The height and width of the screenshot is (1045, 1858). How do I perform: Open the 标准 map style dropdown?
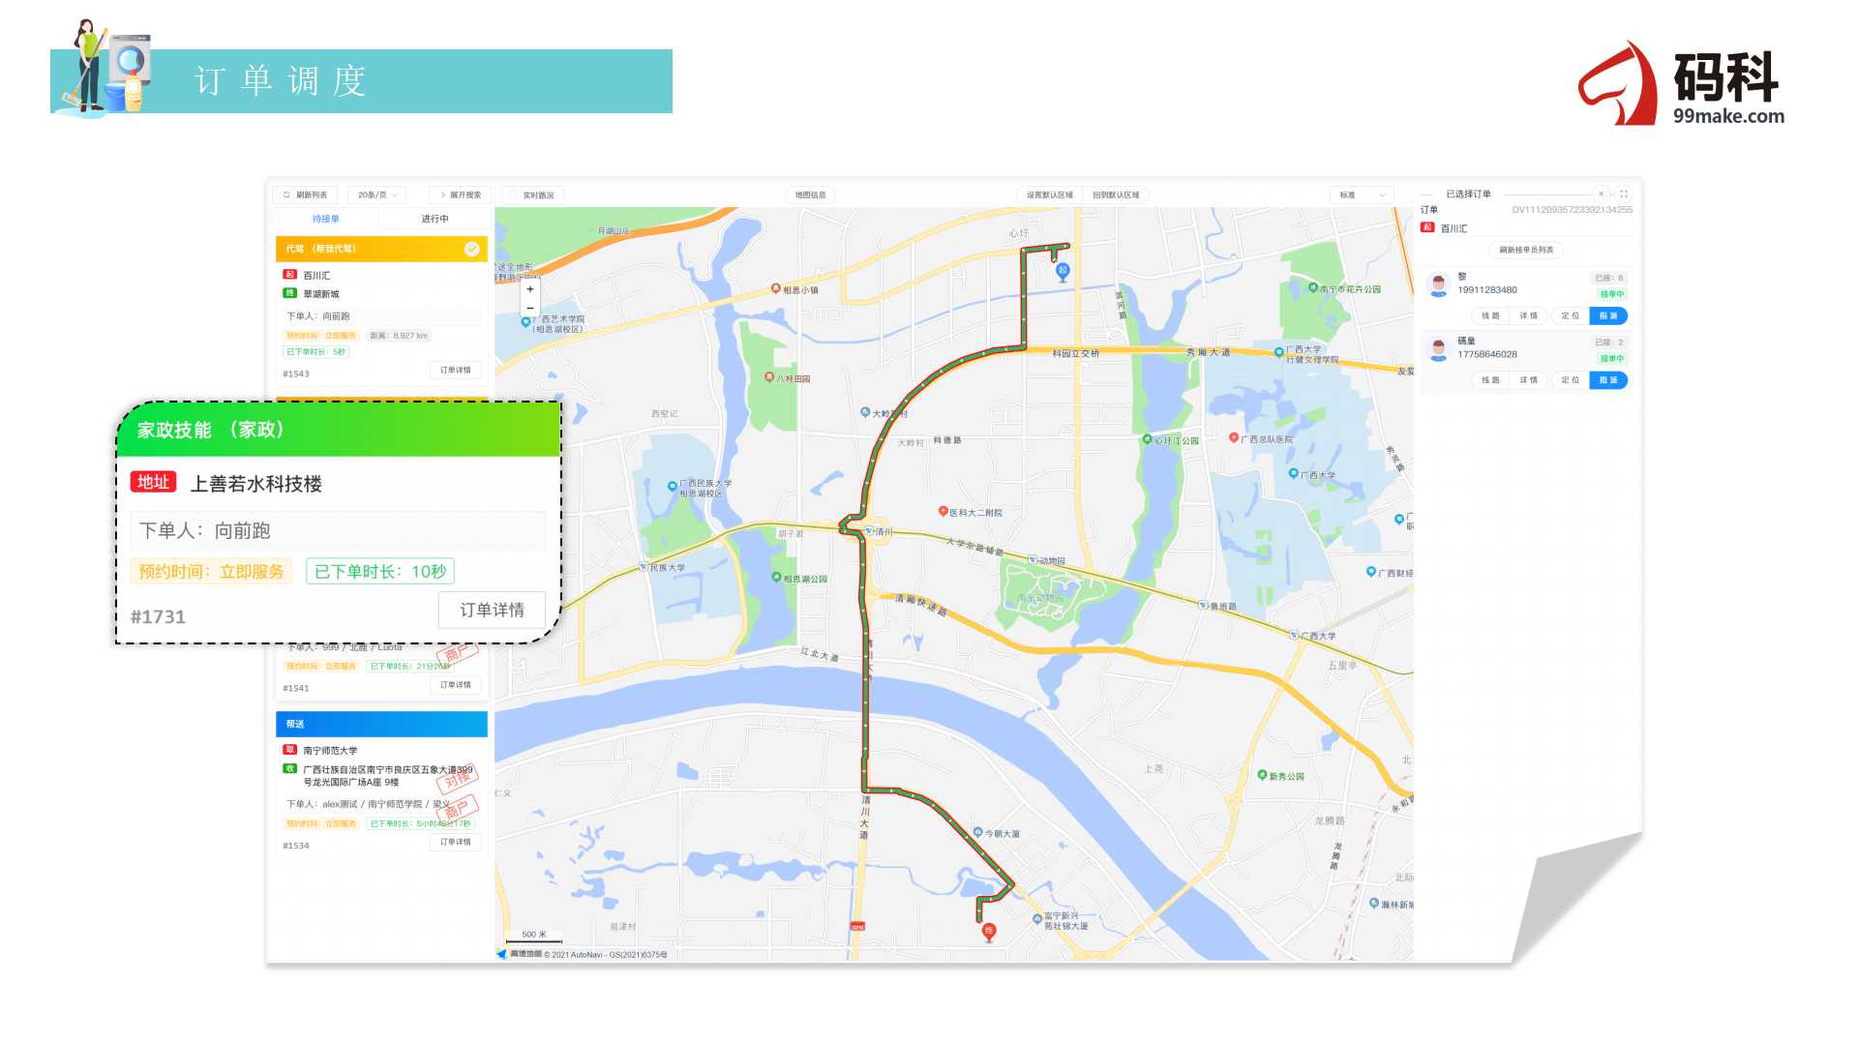click(1362, 194)
